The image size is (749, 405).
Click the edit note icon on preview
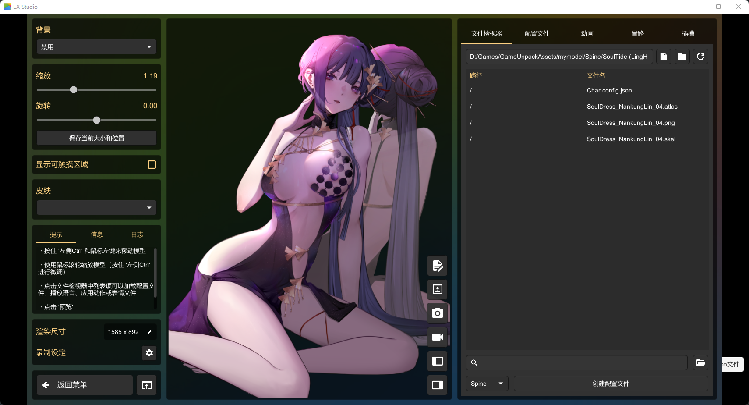tap(438, 266)
